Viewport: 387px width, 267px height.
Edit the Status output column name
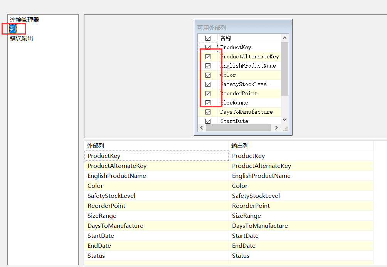[x=301, y=256]
